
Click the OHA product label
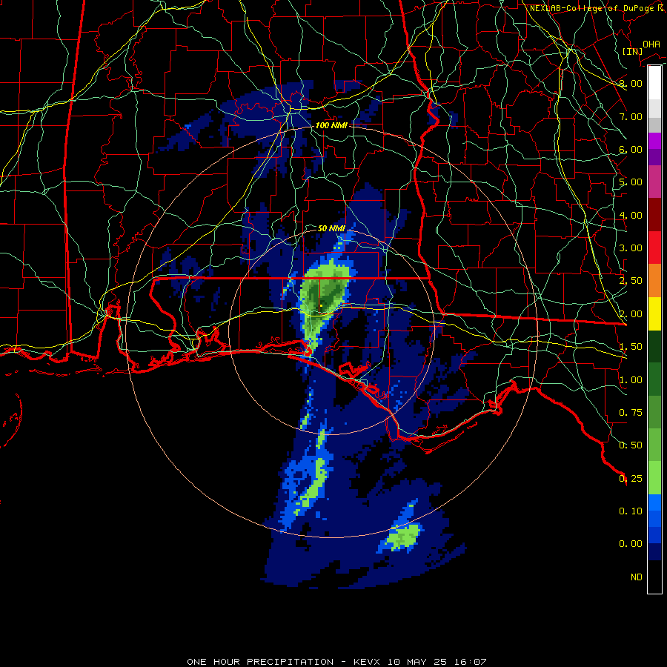click(x=651, y=44)
